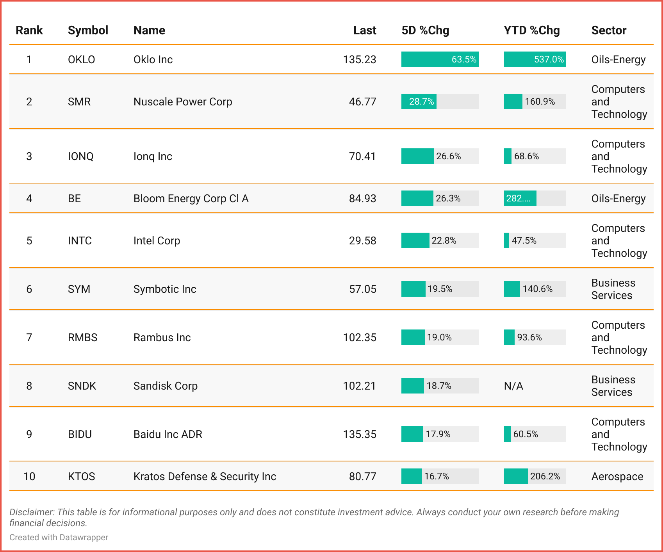The height and width of the screenshot is (552, 663).
Task: Select the last price 102.21
Action: coord(360,386)
